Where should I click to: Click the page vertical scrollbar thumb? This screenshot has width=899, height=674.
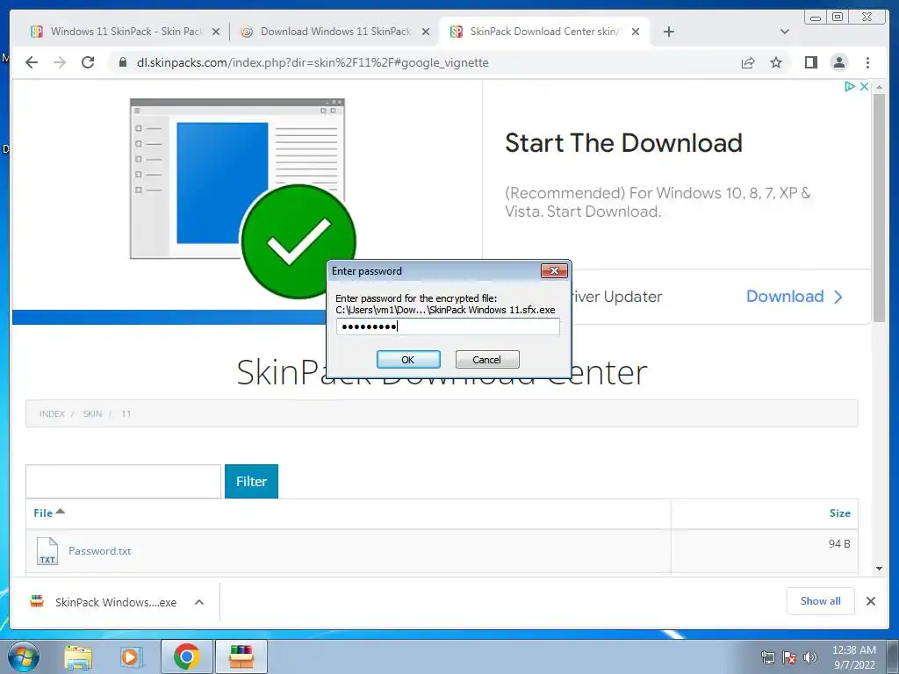coord(879,207)
